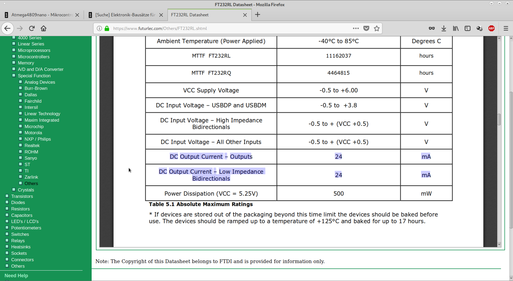This screenshot has height=281, width=513.
Task: Open the Dallas subcategory
Action: click(x=31, y=95)
